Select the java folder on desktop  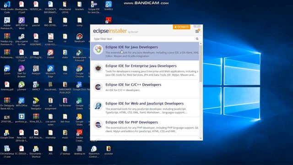point(65,22)
